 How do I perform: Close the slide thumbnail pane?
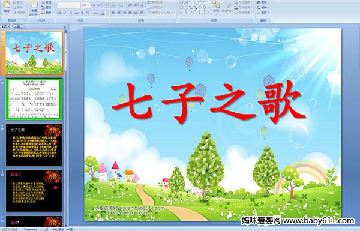(65, 26)
